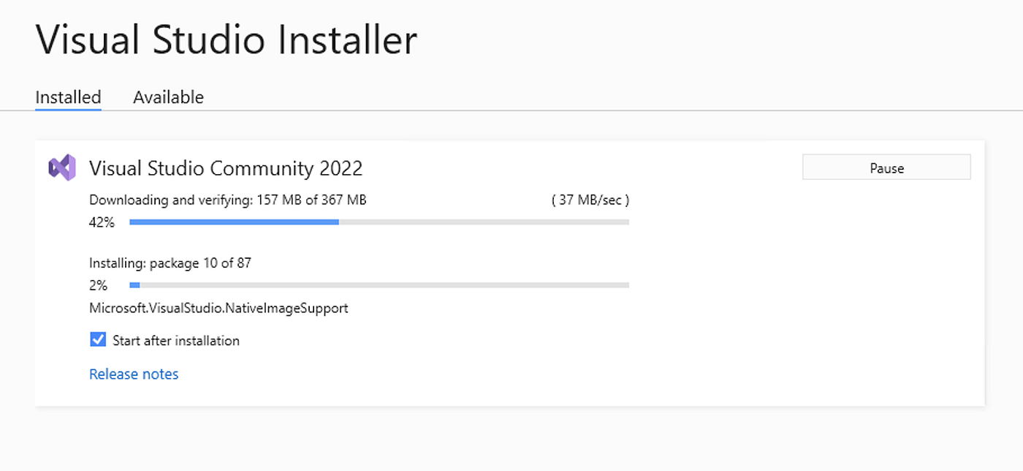Click the installing package progress bar
1023x471 pixels.
379,285
